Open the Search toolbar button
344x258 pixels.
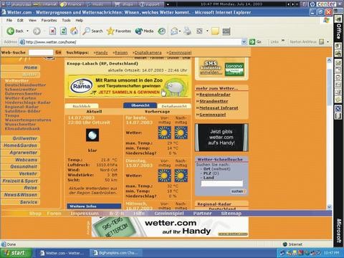point(92,31)
